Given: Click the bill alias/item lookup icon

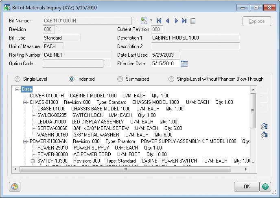Looking at the screenshot, I should tap(144, 21).
